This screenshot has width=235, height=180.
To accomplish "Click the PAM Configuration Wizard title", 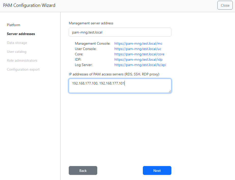I will tap(29, 5).
